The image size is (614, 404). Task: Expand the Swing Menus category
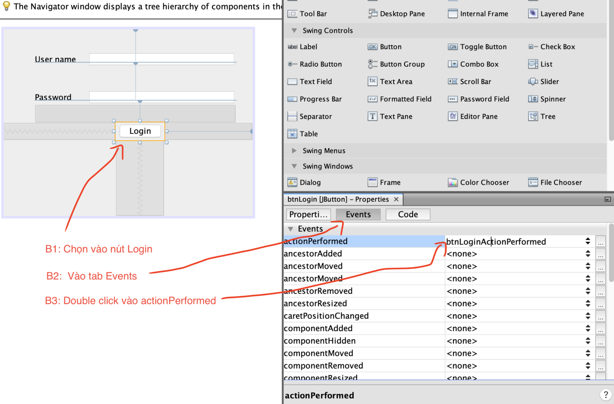(294, 151)
